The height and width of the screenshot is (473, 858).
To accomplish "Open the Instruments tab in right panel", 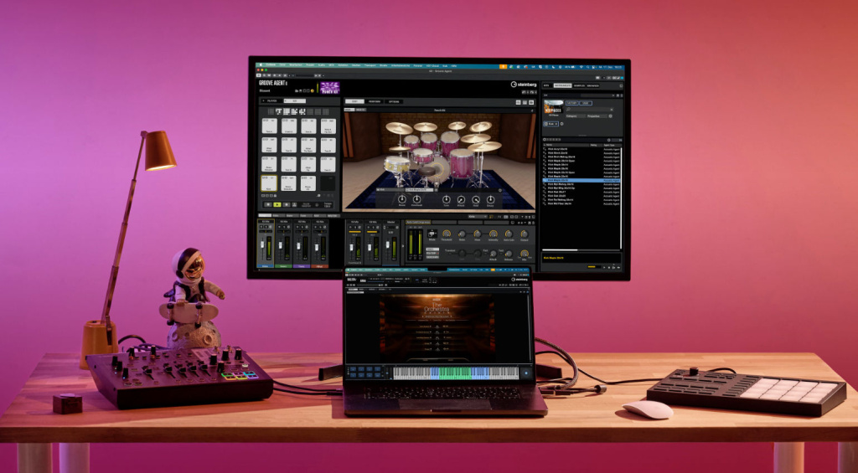I will 561,85.
